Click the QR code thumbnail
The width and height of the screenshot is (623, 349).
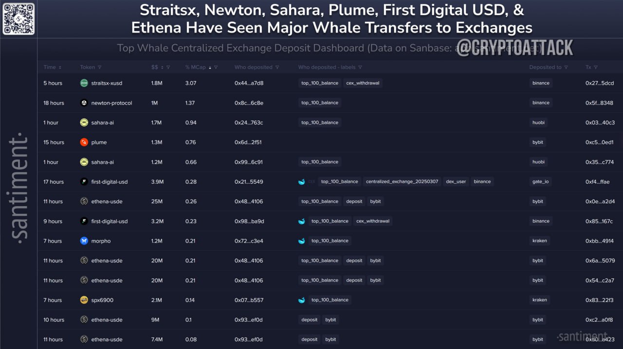tap(18, 18)
